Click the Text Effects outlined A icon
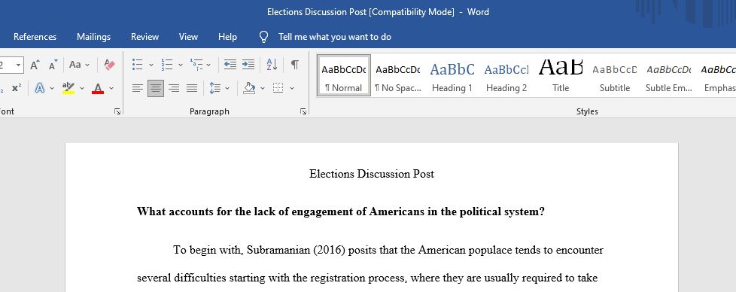Screen dimensions: 736x292 40,88
